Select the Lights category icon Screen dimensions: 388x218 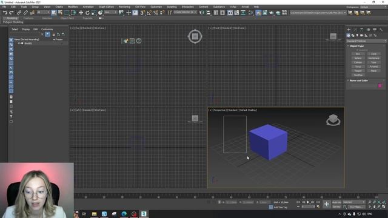(357, 36)
